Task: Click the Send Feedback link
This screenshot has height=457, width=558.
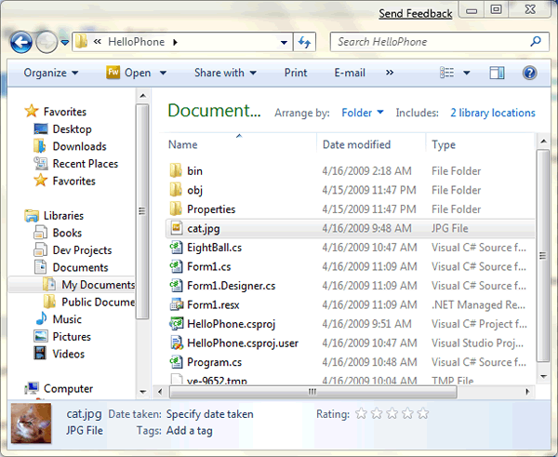Action: point(416,13)
